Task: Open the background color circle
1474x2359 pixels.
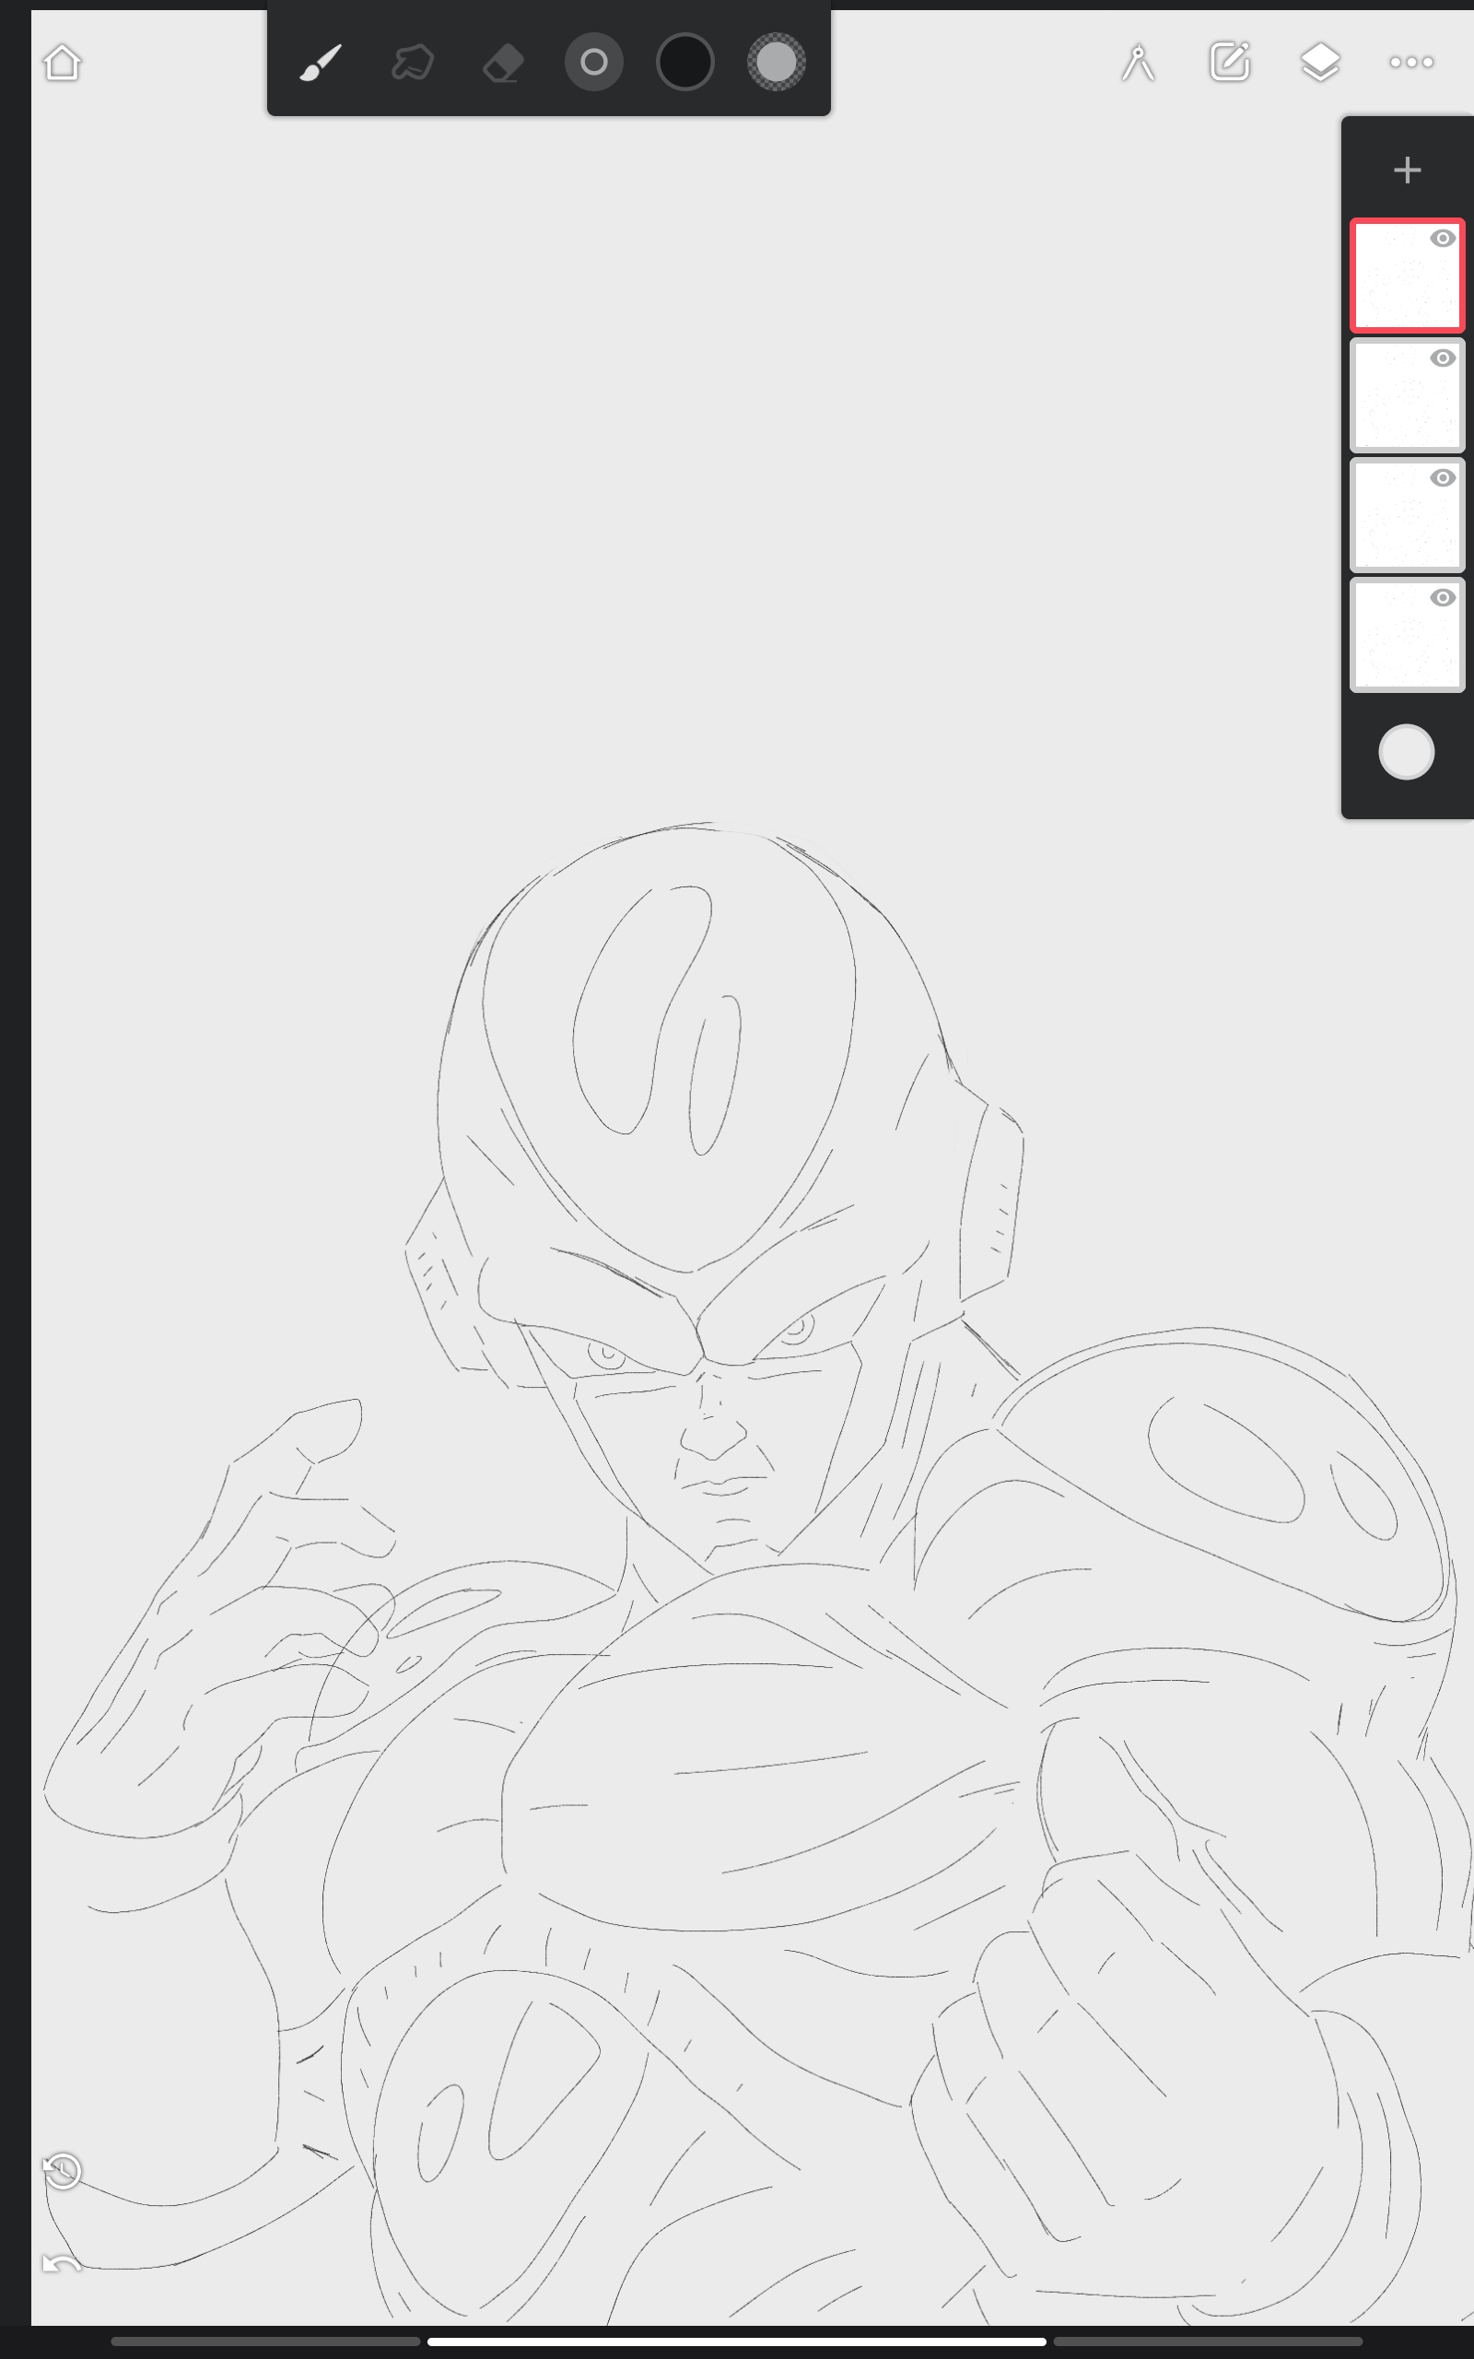Action: pos(1406,753)
